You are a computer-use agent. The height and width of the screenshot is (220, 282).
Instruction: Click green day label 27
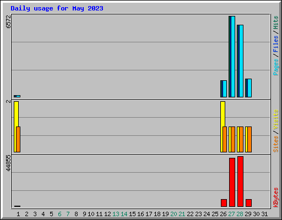(231, 214)
